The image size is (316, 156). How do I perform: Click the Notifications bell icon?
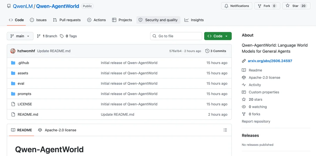pyautogui.click(x=226, y=6)
